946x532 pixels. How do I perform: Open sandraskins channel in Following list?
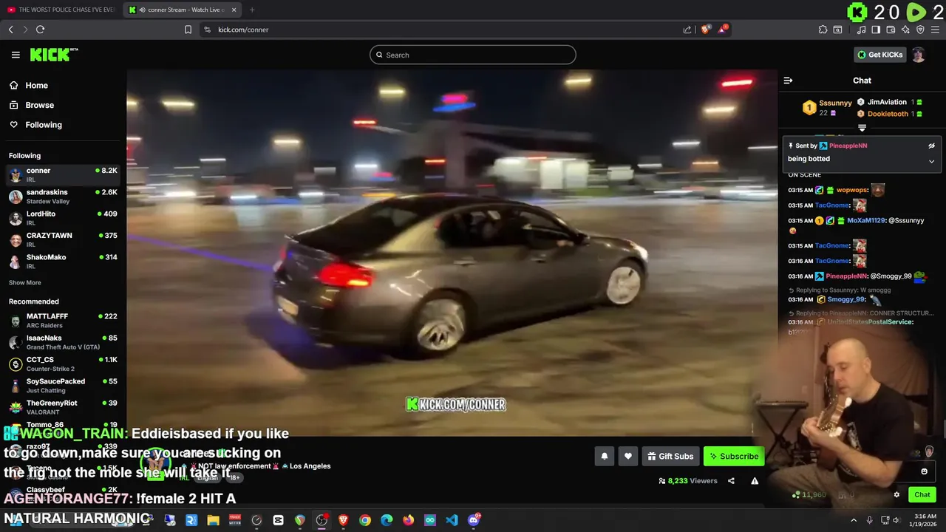(x=63, y=197)
